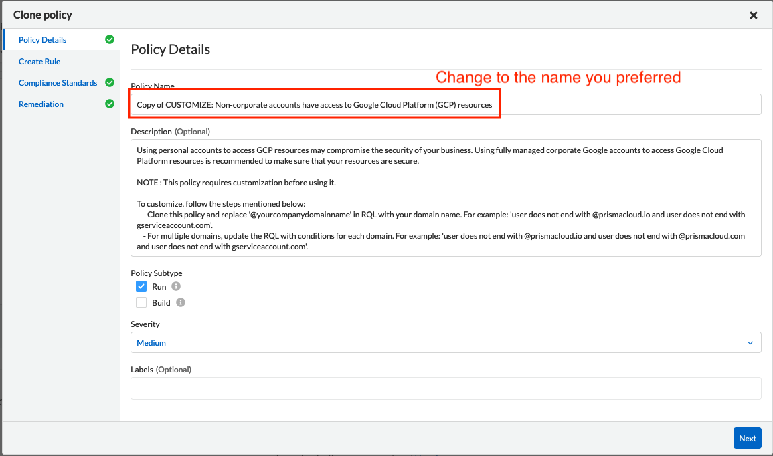Screen dimensions: 773x456
Task: Go to the Create Rule step
Action: click(39, 62)
